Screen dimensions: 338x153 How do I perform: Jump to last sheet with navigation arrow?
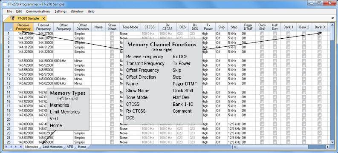click(x=21, y=147)
